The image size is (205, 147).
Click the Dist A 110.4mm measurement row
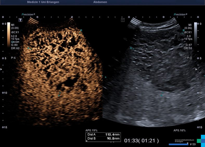point(103,135)
